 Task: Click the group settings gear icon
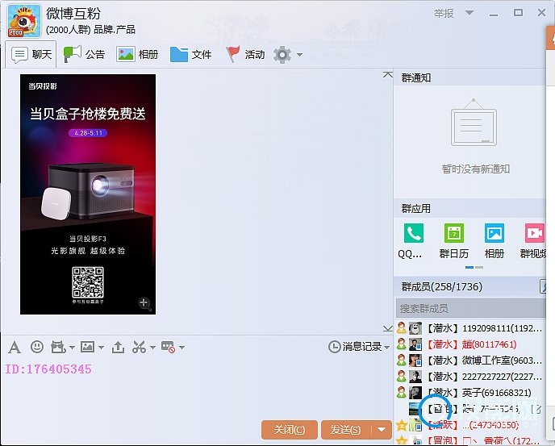[x=282, y=54]
